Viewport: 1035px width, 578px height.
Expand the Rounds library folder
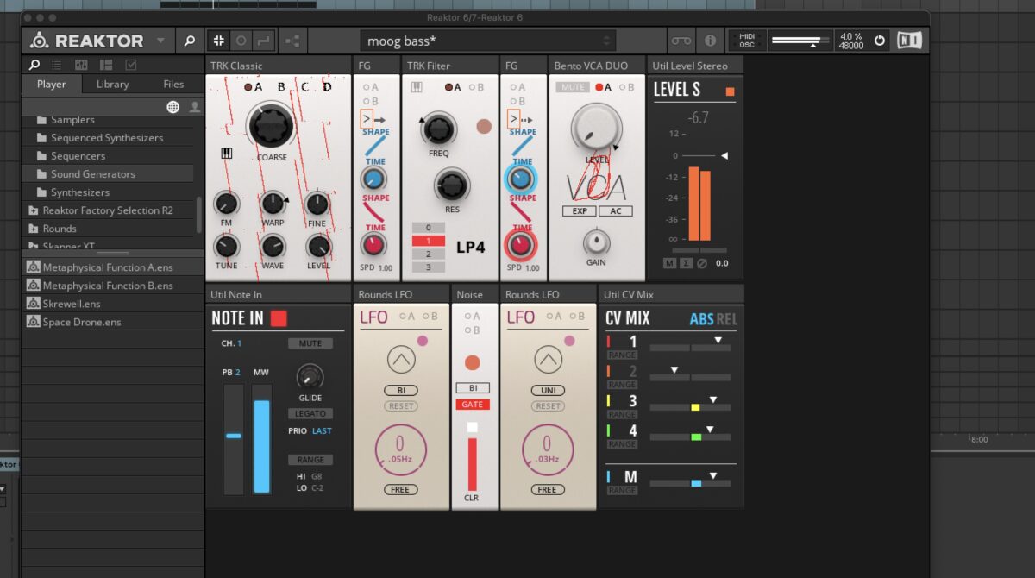59,228
